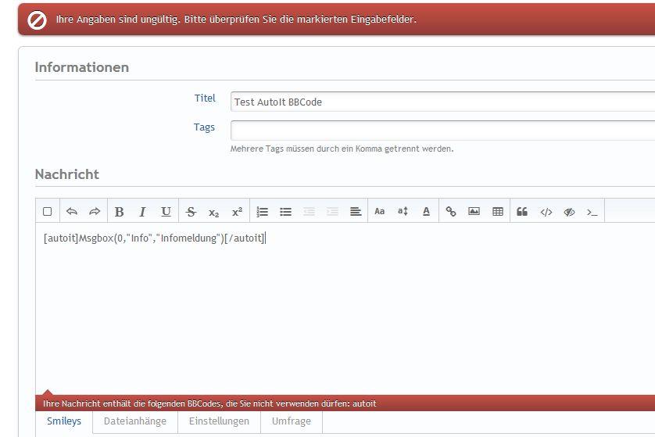Insert a link with the chain icon
Screen dimensions: 655x437
(x=451, y=211)
